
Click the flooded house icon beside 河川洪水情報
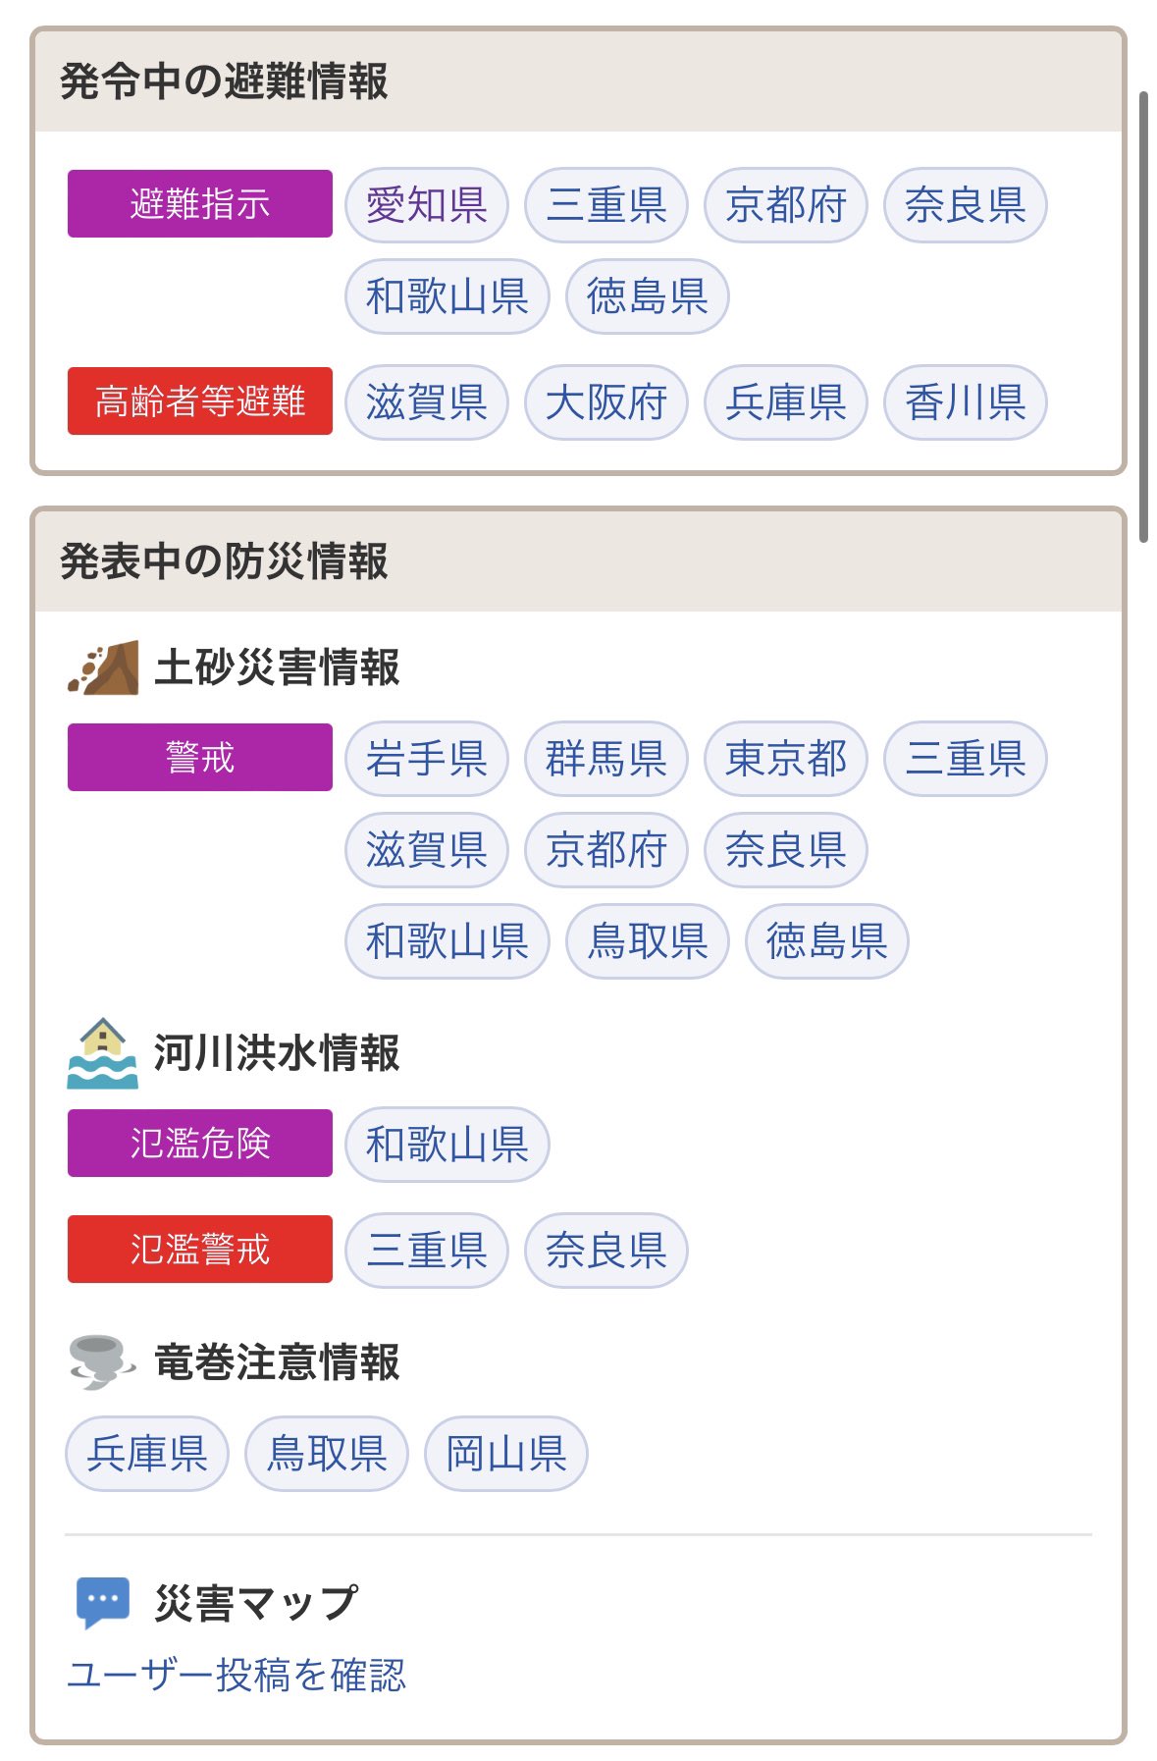[103, 1053]
